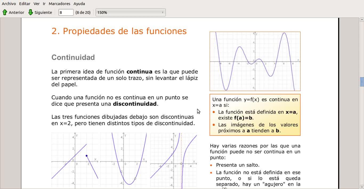Screen dimensions: 364x189
Task: Click the Continuidad heading
Action: pyautogui.click(x=73, y=57)
